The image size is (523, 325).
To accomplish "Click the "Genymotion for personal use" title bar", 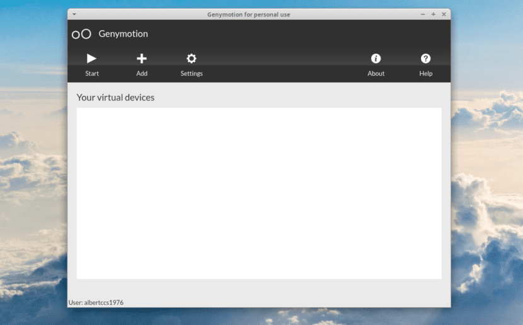I will (x=249, y=15).
